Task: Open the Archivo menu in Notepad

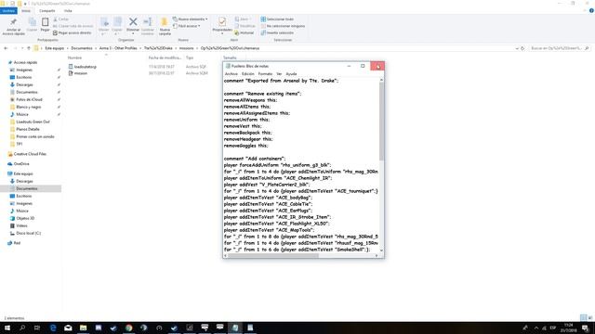Action: [x=231, y=74]
